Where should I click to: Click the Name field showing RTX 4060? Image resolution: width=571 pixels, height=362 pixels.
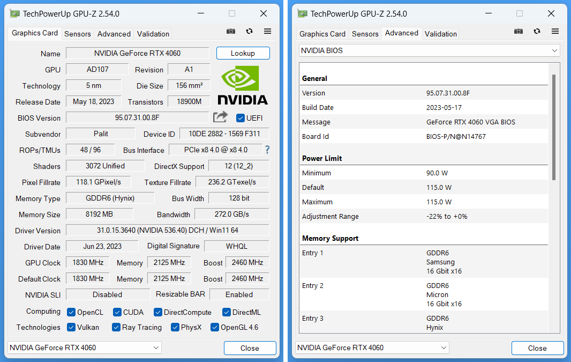click(x=137, y=53)
